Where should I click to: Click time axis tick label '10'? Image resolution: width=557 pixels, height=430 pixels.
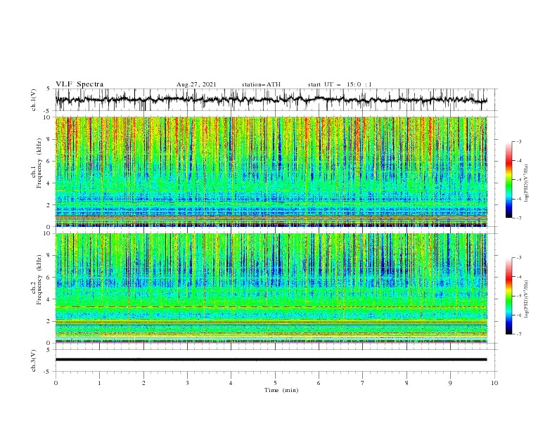[x=494, y=383]
